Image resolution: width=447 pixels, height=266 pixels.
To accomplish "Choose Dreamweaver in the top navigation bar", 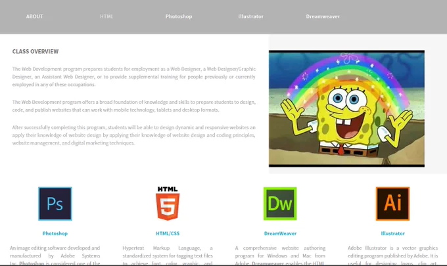I will pyautogui.click(x=323, y=16).
